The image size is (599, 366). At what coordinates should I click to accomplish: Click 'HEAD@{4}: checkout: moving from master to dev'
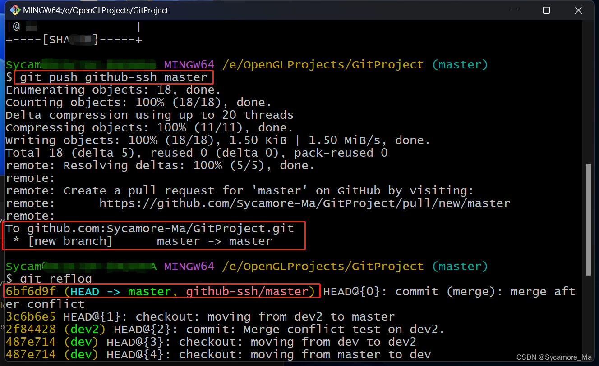coord(268,355)
